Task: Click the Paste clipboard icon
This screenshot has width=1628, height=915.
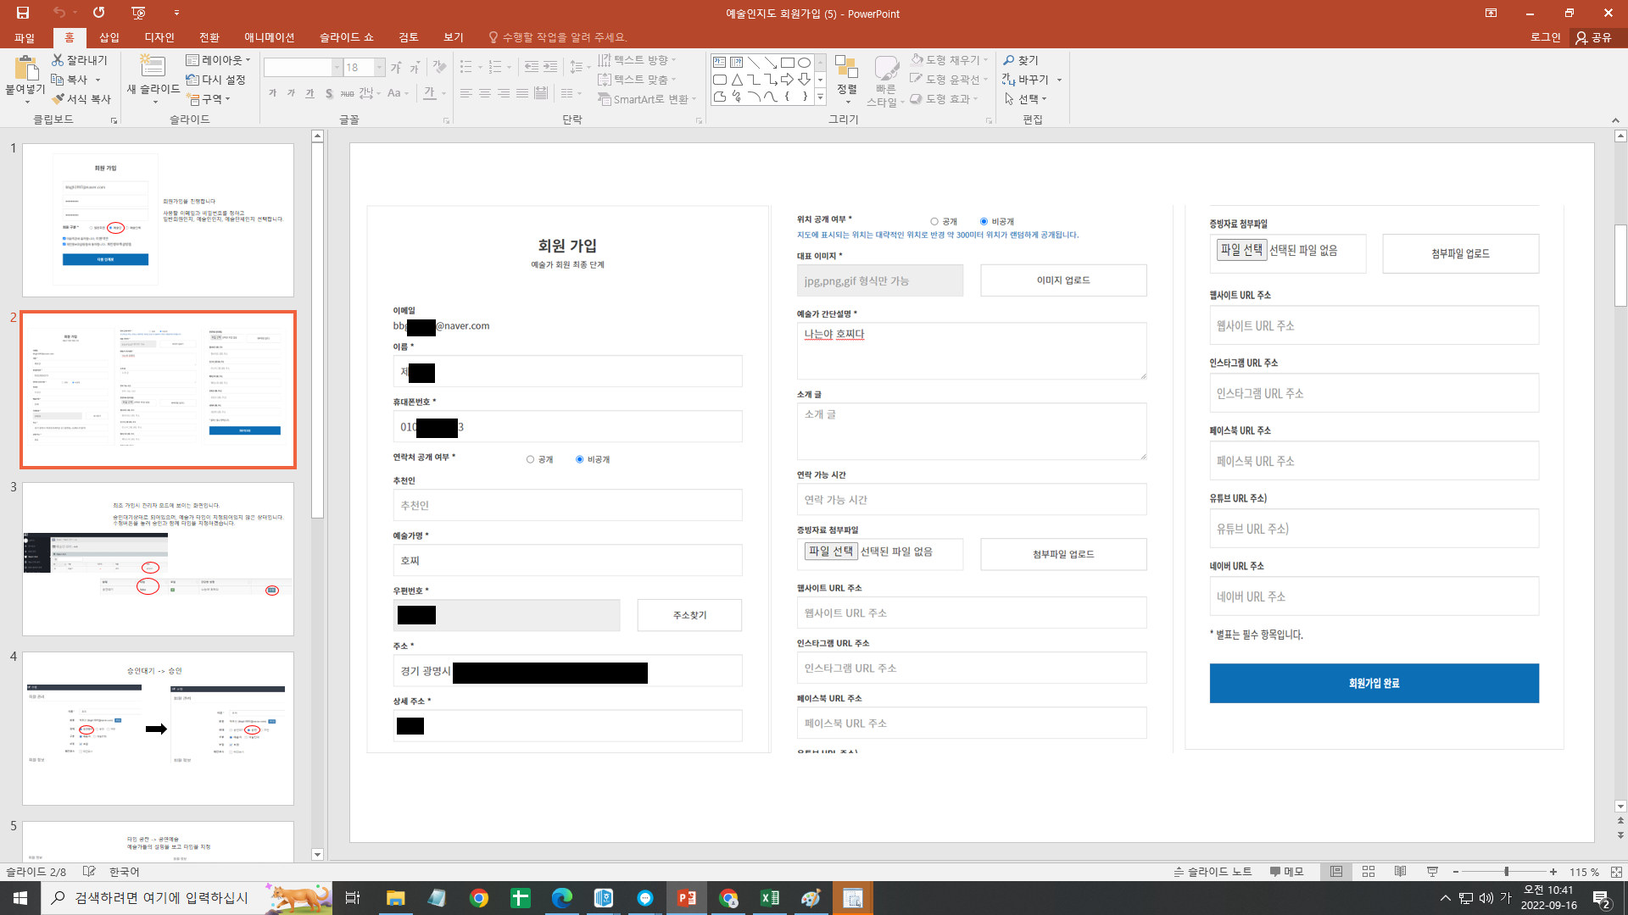Action: click(25, 67)
